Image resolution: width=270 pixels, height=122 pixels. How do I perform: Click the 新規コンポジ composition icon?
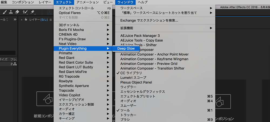tap(45, 99)
